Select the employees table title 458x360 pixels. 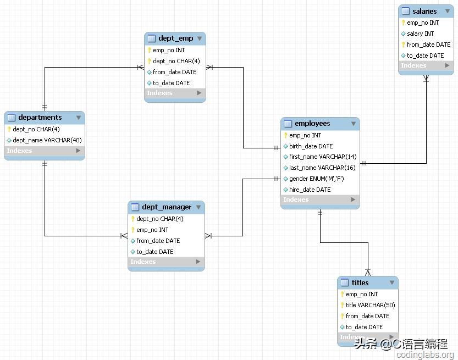[312, 124]
